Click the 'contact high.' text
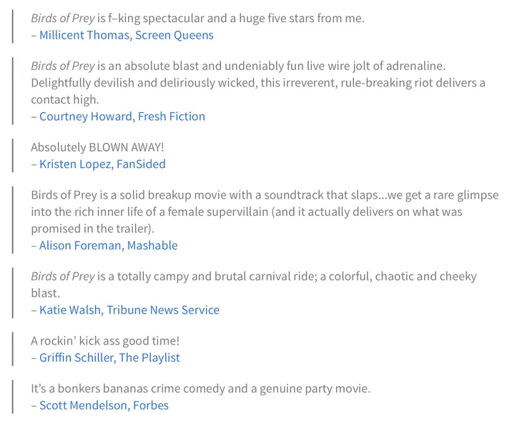The height and width of the screenshot is (426, 522). [65, 99]
